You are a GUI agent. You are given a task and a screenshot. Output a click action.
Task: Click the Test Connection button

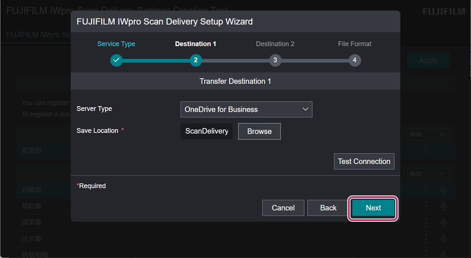click(x=364, y=161)
